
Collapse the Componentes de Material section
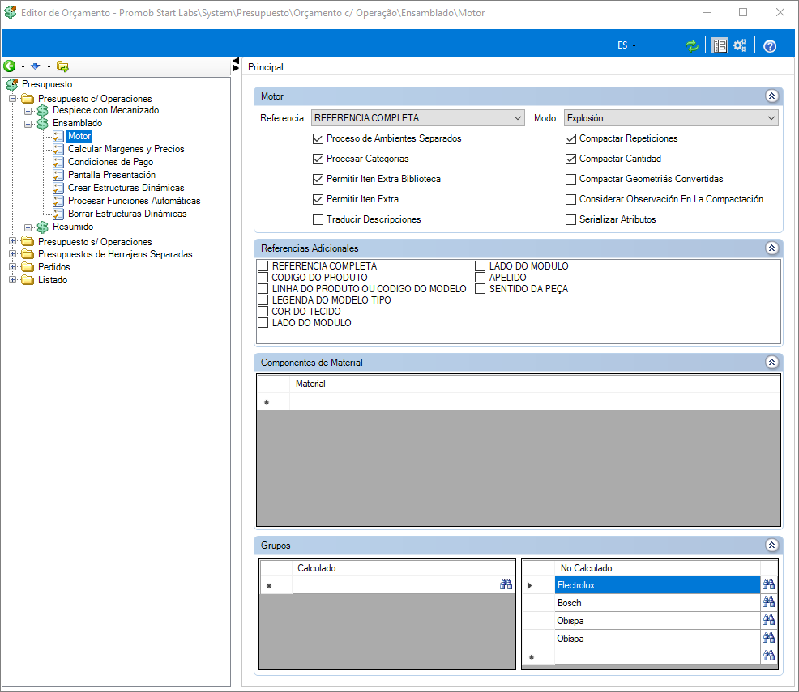(x=771, y=362)
